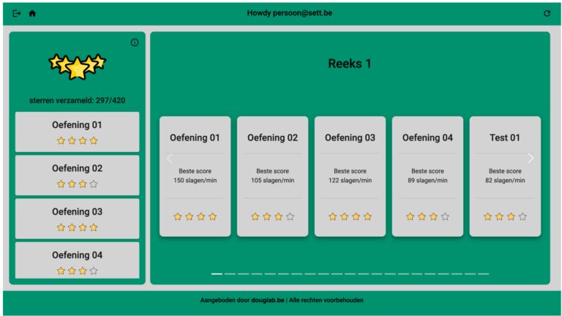This screenshot has height=316, width=562.
Task: Go to next carousel slide arrow
Action: point(531,158)
